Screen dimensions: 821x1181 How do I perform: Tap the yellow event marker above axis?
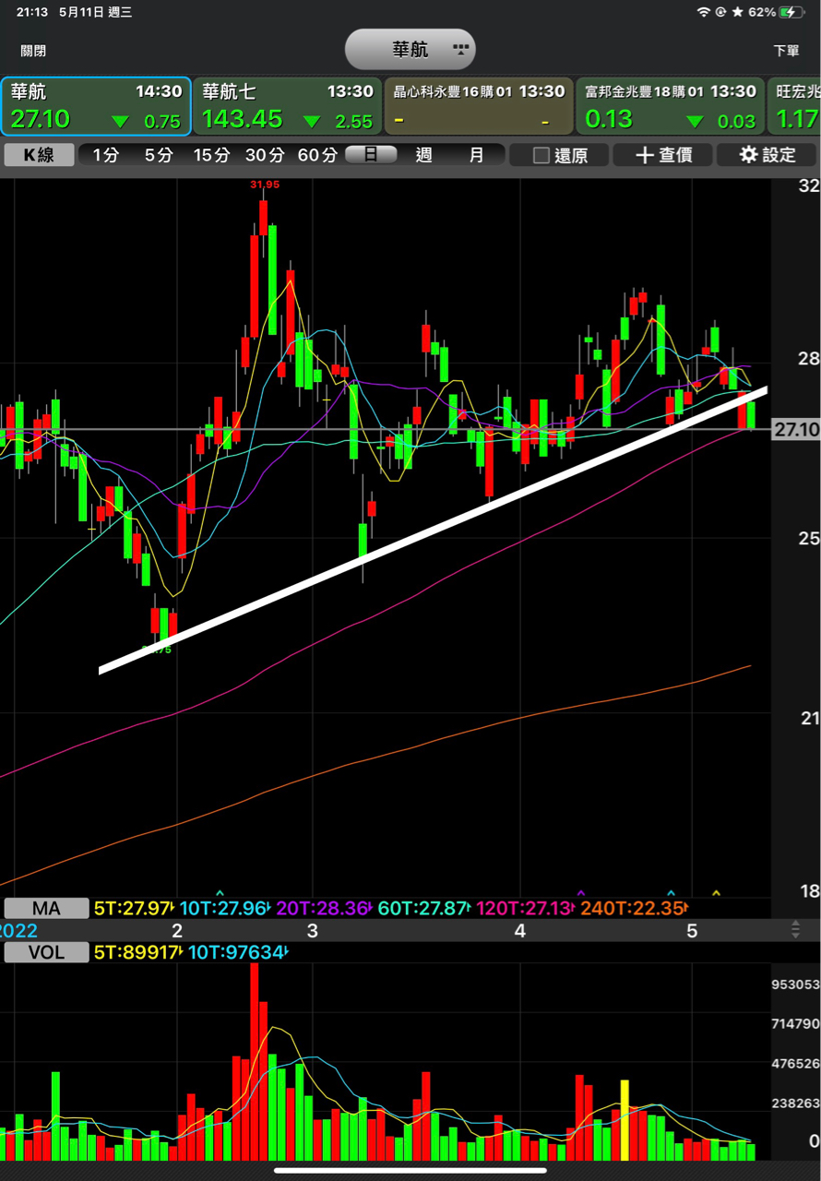(x=717, y=893)
